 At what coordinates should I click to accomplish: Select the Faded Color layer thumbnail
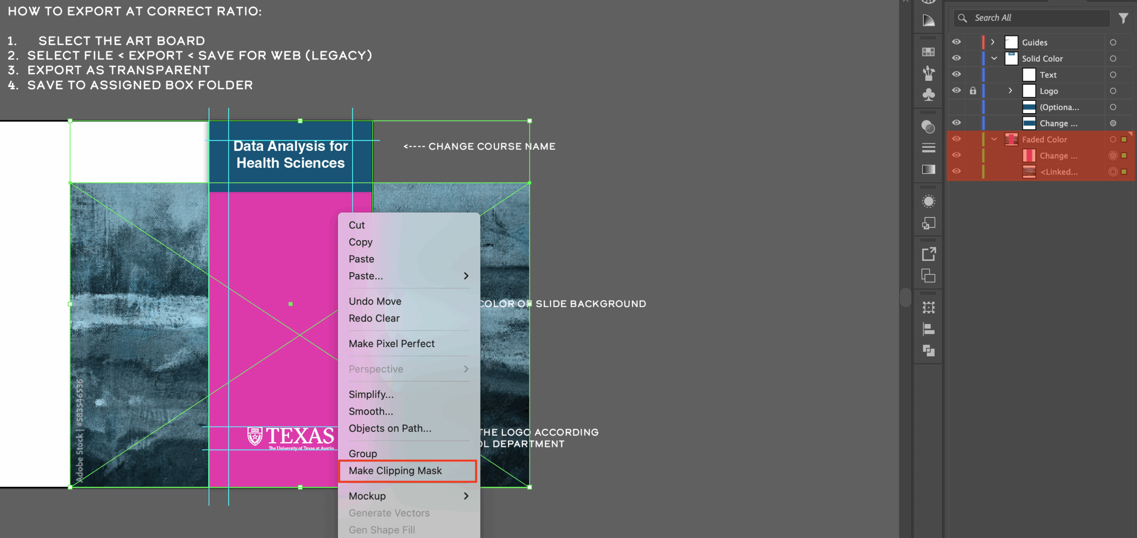1011,139
